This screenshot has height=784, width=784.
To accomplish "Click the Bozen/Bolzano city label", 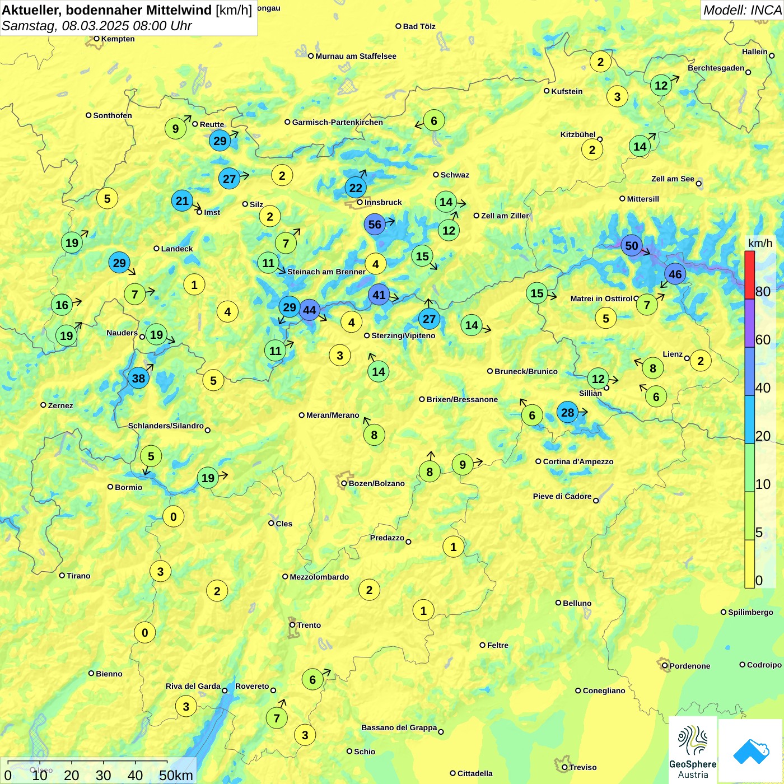I will click(x=376, y=483).
